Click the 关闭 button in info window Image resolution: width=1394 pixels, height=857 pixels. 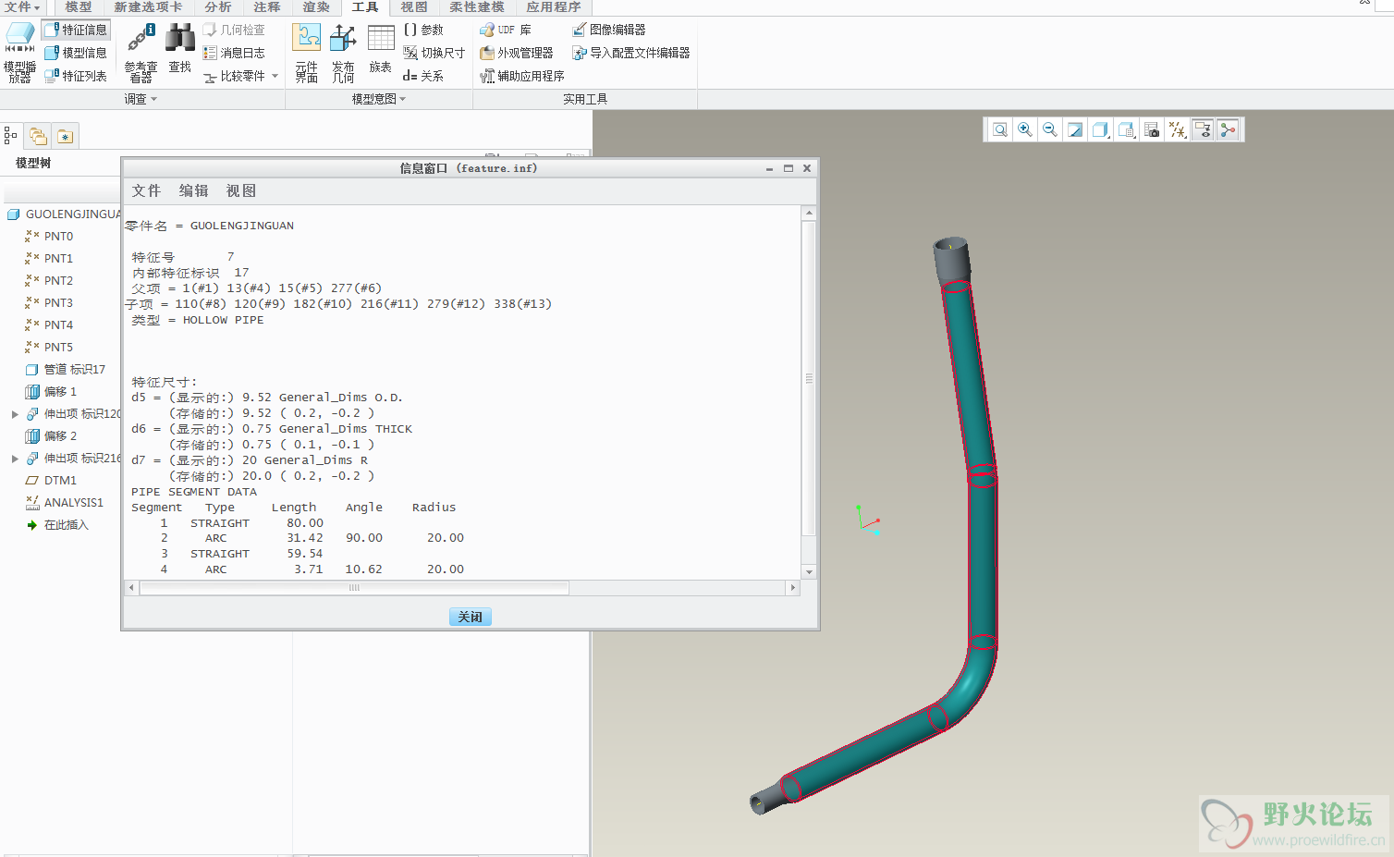coord(470,617)
